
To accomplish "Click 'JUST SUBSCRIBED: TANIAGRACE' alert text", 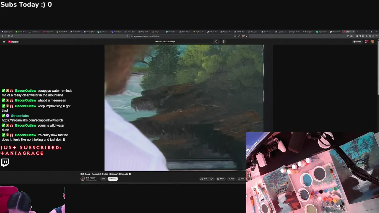I will pyautogui.click(x=31, y=150).
